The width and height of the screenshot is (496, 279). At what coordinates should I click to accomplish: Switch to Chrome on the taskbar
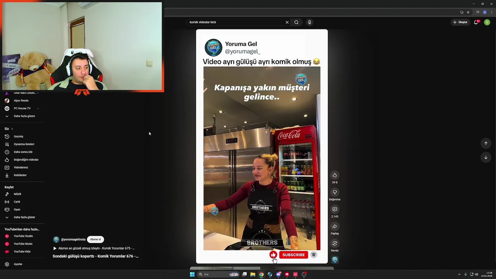(261, 274)
